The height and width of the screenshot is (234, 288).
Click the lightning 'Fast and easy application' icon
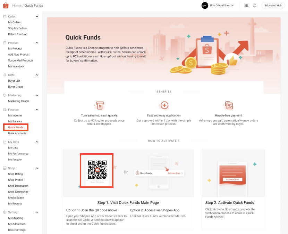[x=164, y=105]
